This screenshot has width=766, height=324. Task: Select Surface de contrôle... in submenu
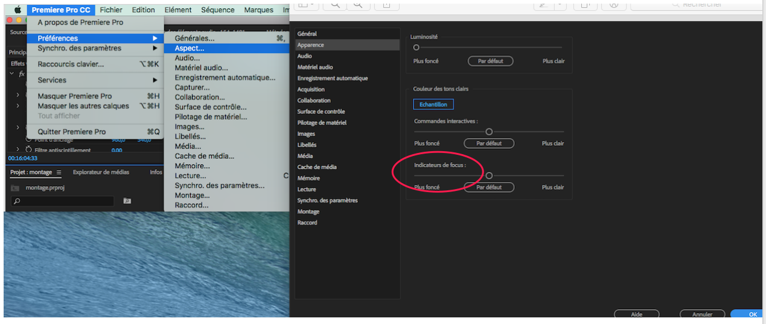pos(227,107)
